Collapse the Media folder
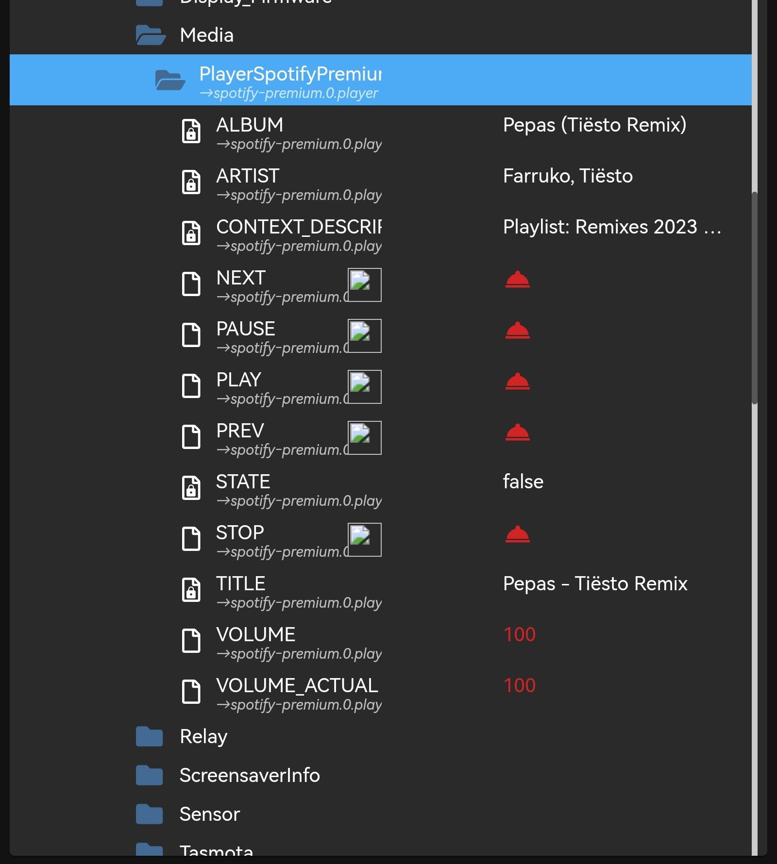777x864 pixels. pos(151,35)
